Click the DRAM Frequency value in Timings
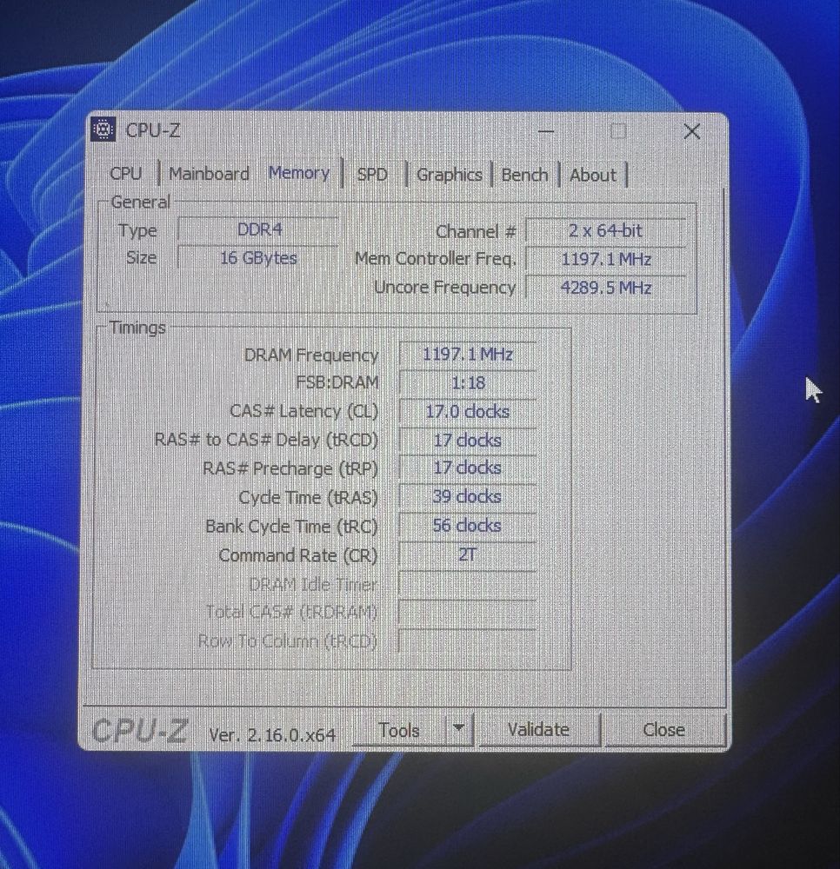 (x=468, y=355)
